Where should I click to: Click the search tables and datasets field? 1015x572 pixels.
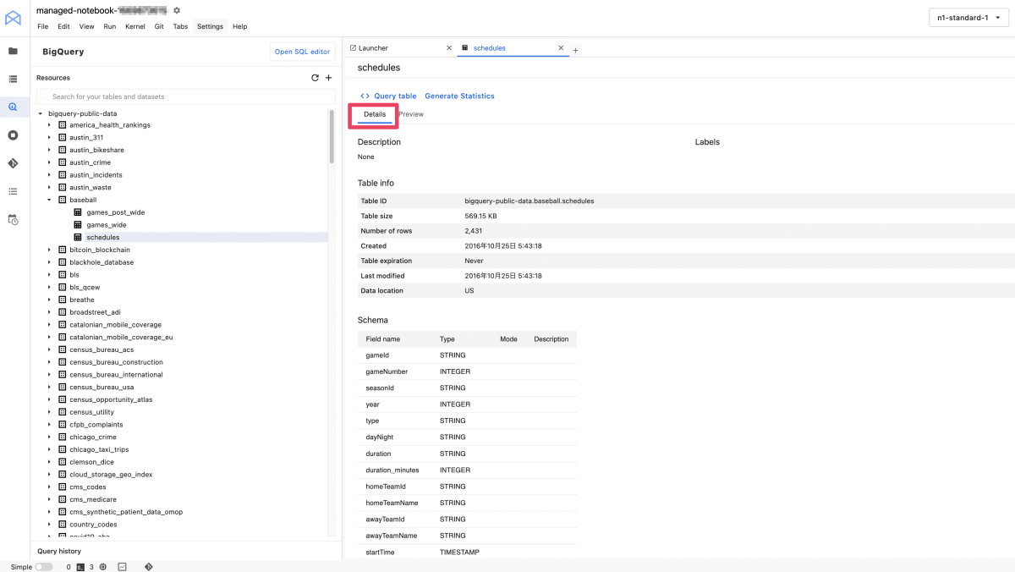[x=186, y=96]
